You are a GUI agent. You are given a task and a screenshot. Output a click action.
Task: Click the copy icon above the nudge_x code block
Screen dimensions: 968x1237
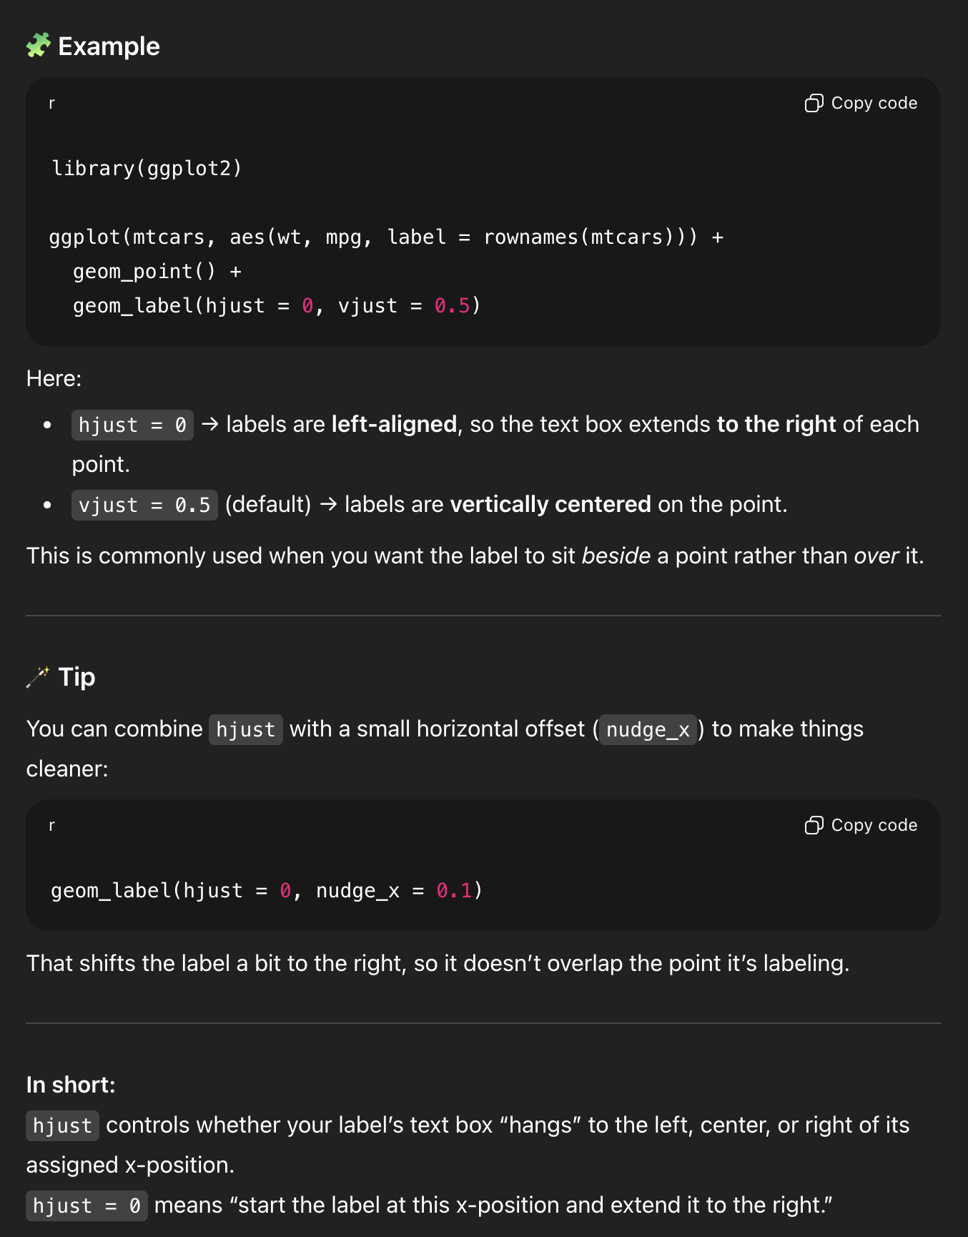pos(814,826)
